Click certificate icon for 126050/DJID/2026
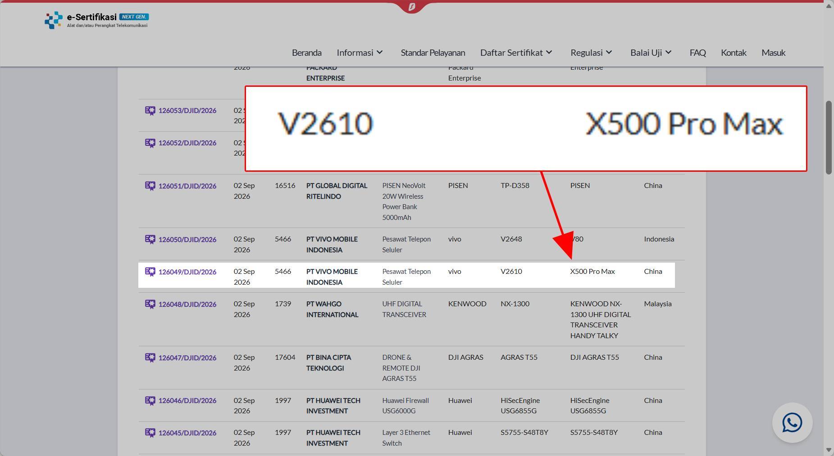 click(150, 239)
